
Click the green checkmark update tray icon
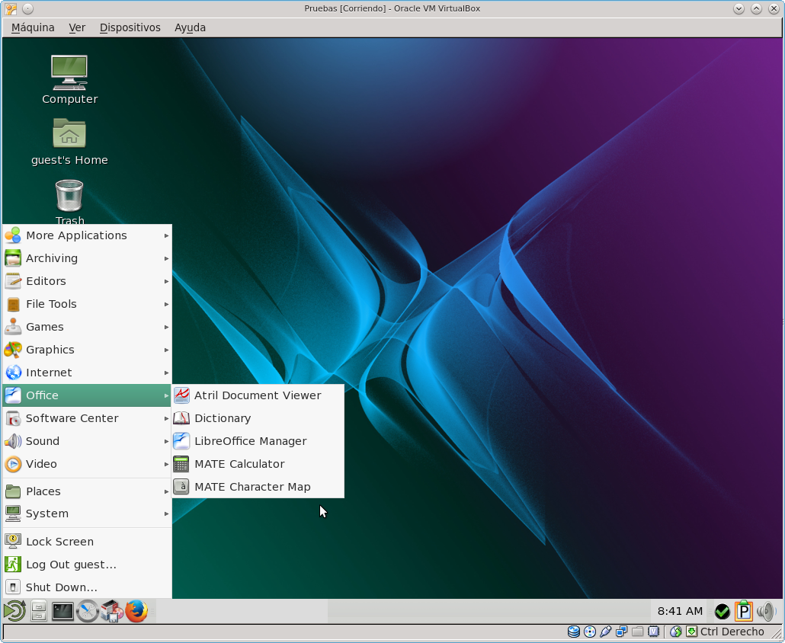pos(722,611)
